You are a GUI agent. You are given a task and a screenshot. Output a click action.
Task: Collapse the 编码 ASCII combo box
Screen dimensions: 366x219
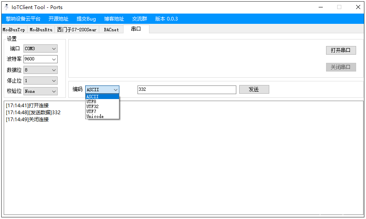tap(102, 90)
